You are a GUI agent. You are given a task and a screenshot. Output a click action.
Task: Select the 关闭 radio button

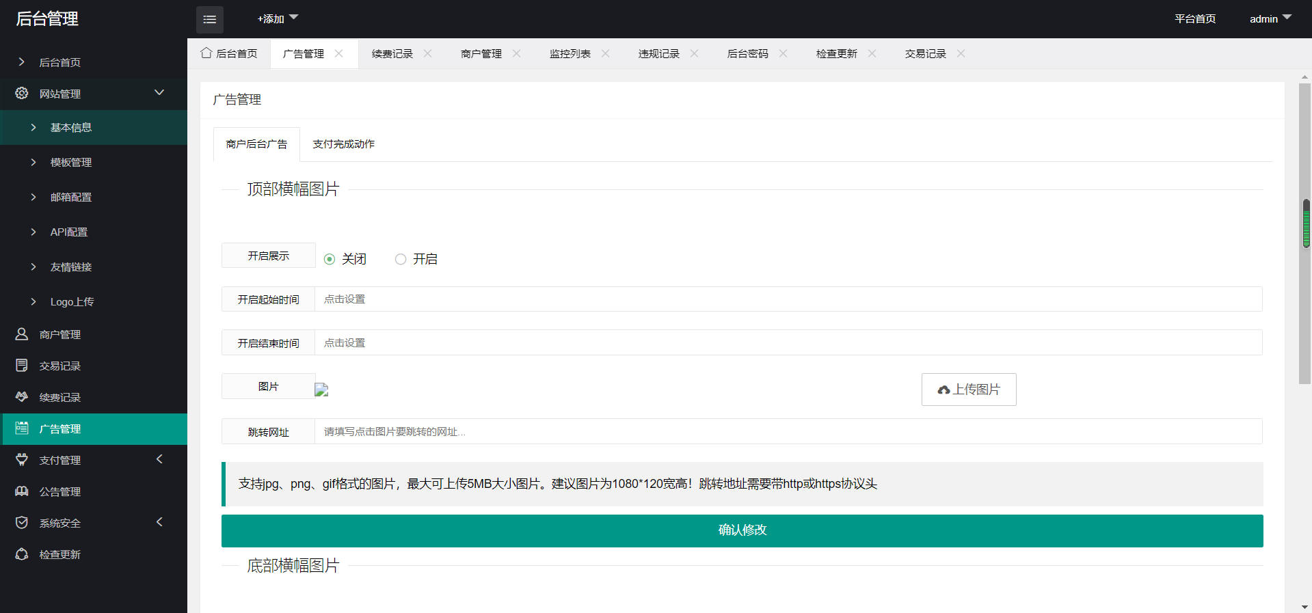click(x=330, y=259)
